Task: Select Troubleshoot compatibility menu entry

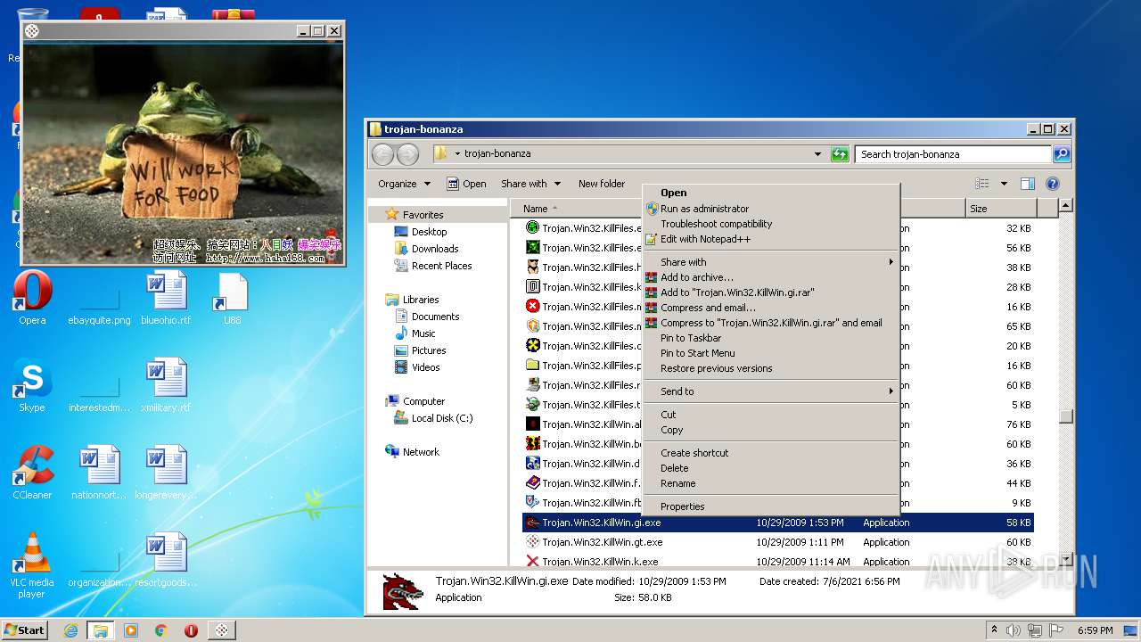Action: click(x=771, y=224)
